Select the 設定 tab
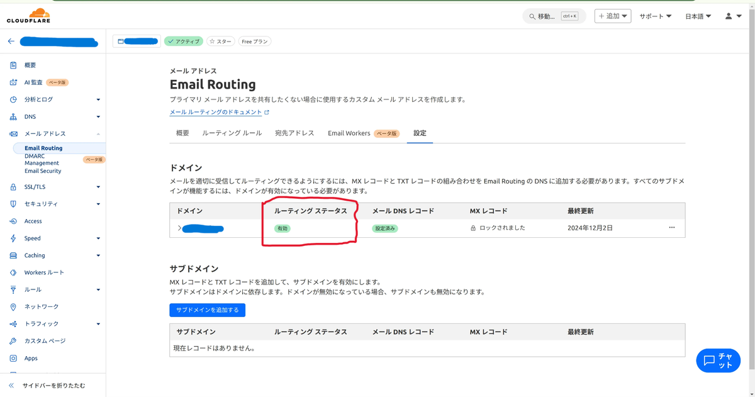 [420, 133]
